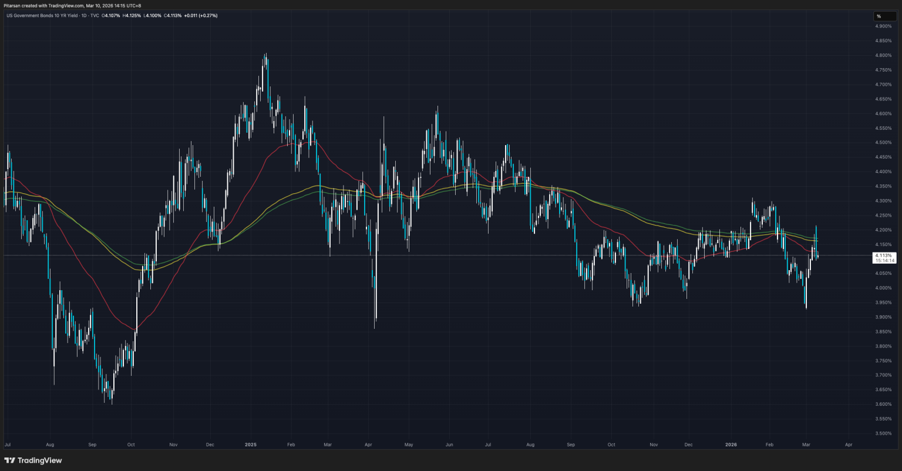Click the first Jul label on time axis
This screenshot has width=902, height=471.
(x=8, y=445)
